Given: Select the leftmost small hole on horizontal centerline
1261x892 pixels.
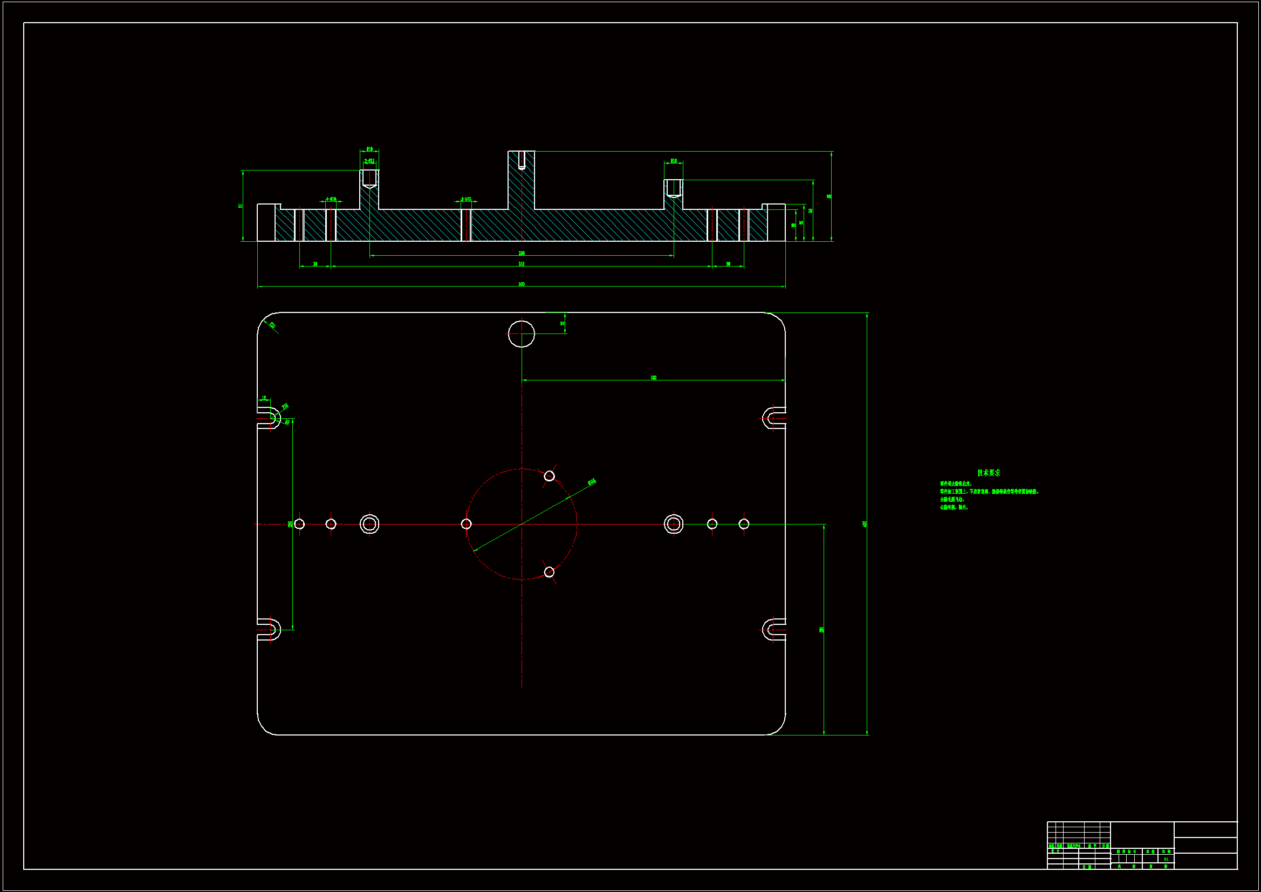Looking at the screenshot, I should point(299,524).
